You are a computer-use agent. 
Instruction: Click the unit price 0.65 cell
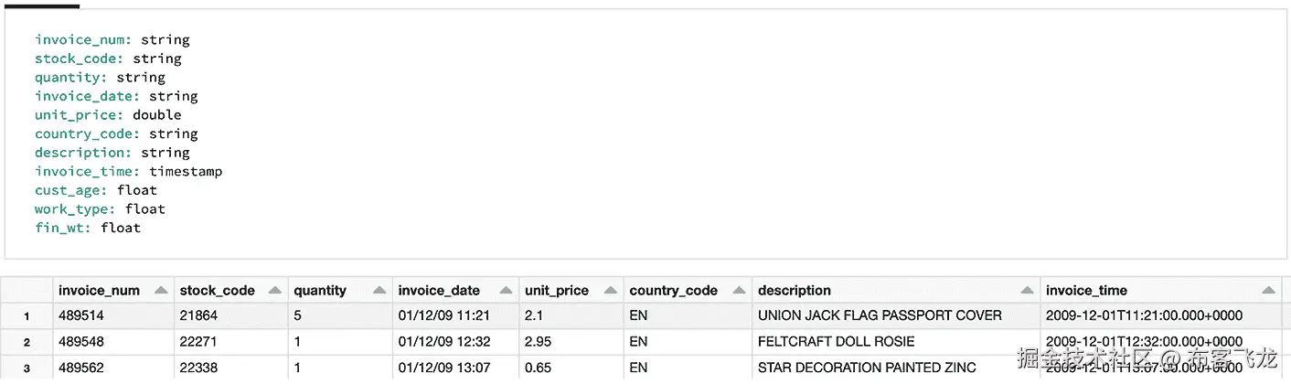click(x=538, y=368)
